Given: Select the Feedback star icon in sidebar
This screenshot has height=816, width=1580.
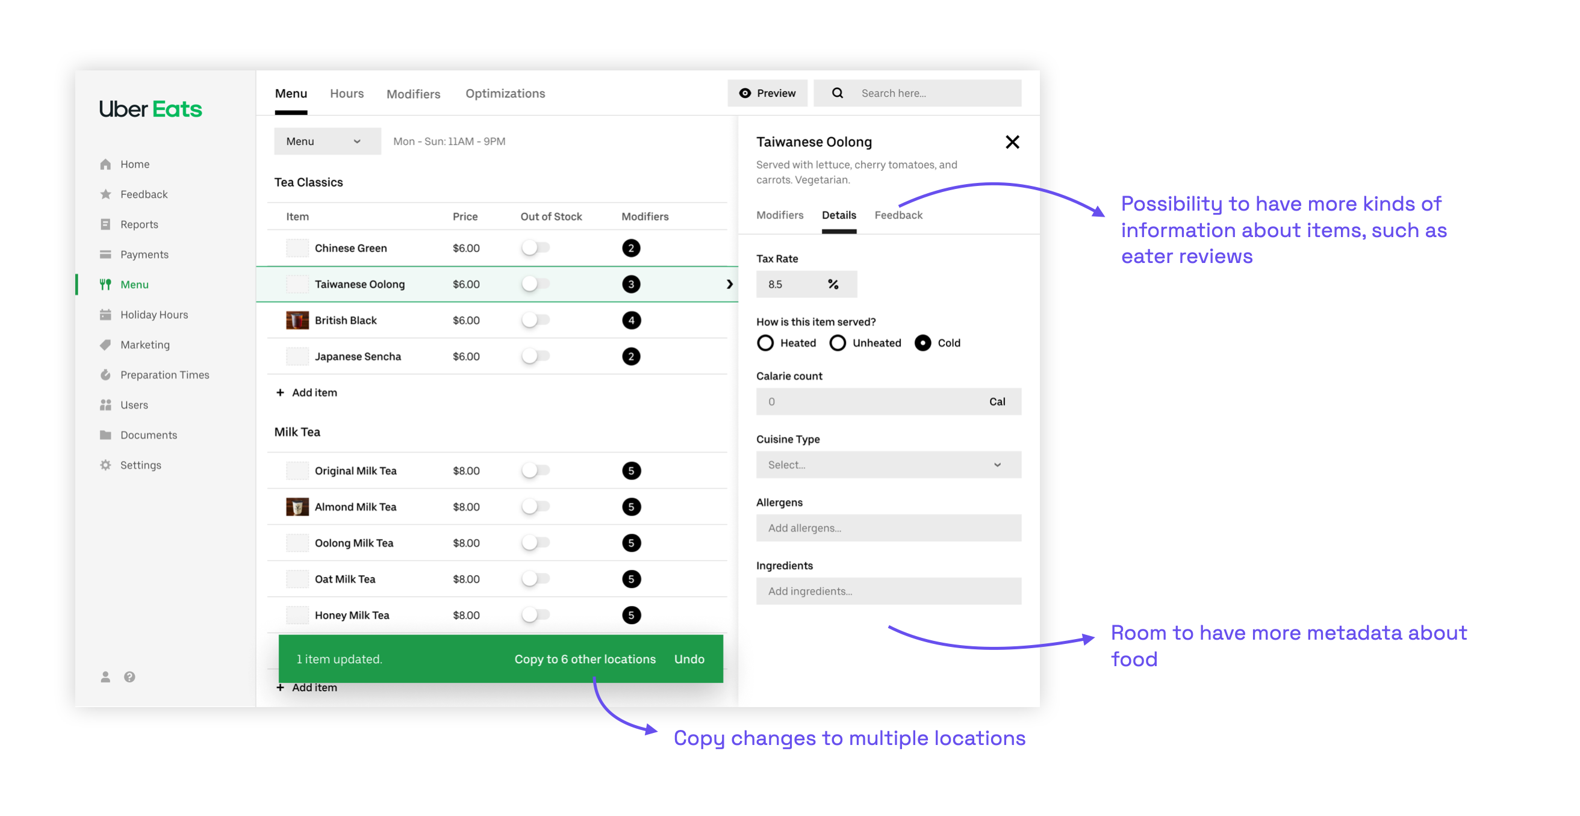Looking at the screenshot, I should click(x=105, y=194).
